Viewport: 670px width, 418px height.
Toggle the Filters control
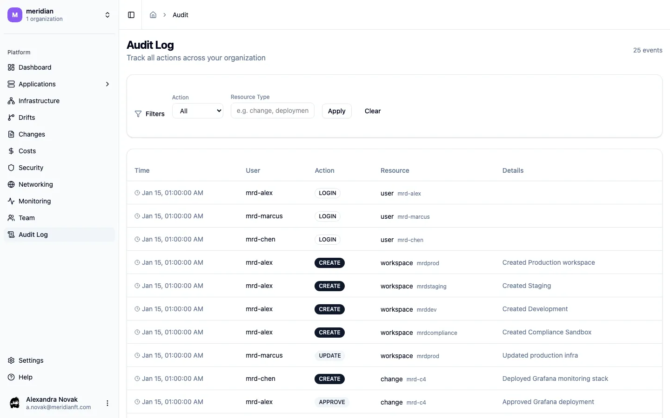pyautogui.click(x=150, y=114)
